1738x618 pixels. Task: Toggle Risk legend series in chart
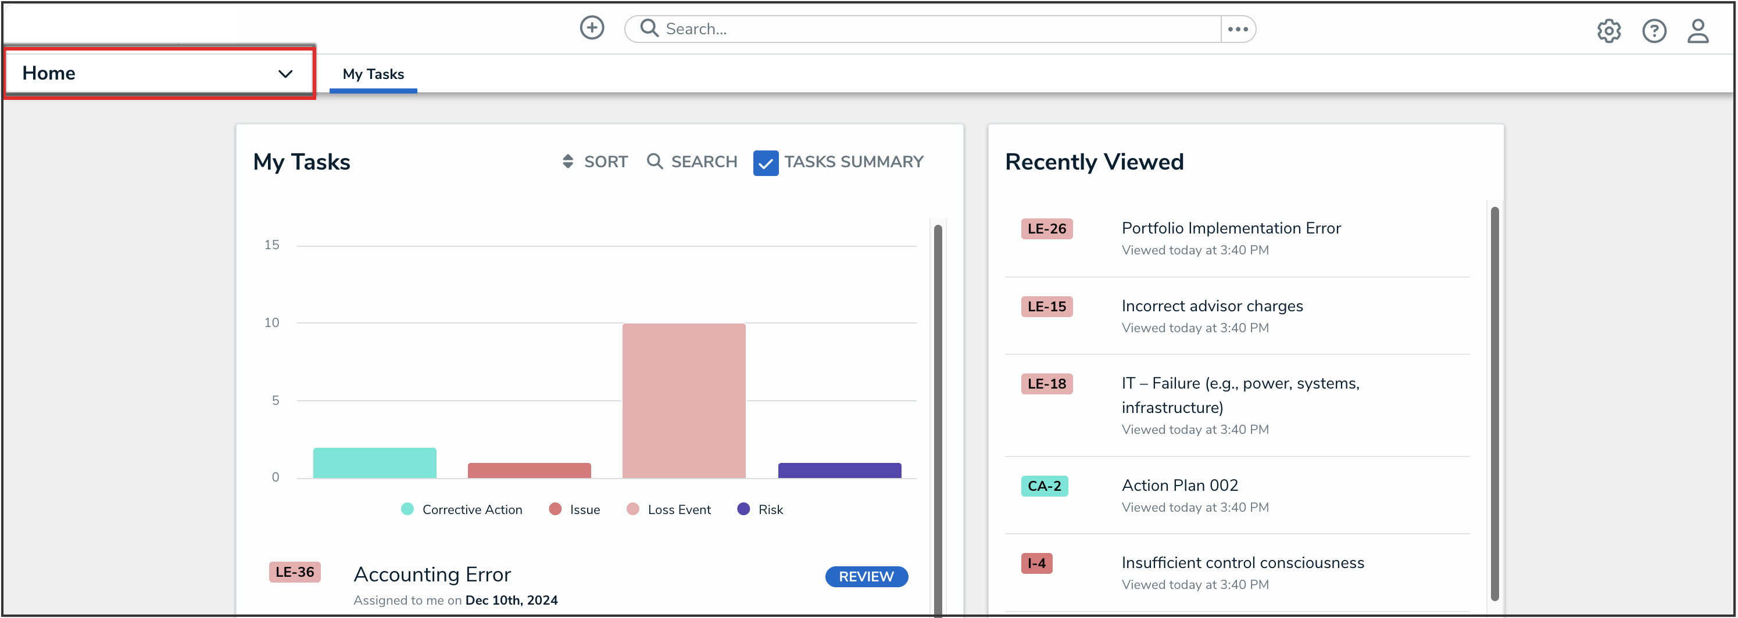[760, 509]
